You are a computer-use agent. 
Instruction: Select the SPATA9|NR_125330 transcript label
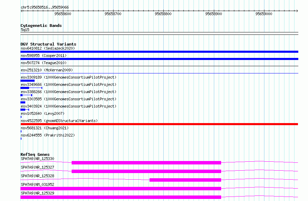pyautogui.click(x=37, y=159)
